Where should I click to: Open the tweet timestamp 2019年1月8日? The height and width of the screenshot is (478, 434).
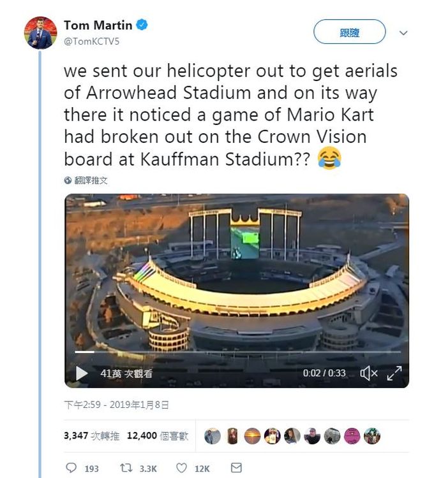coord(139,405)
